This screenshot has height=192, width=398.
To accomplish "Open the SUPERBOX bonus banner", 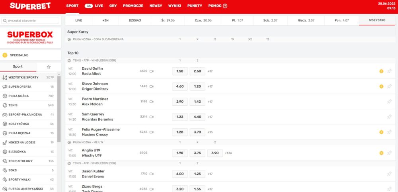I will click(30, 37).
